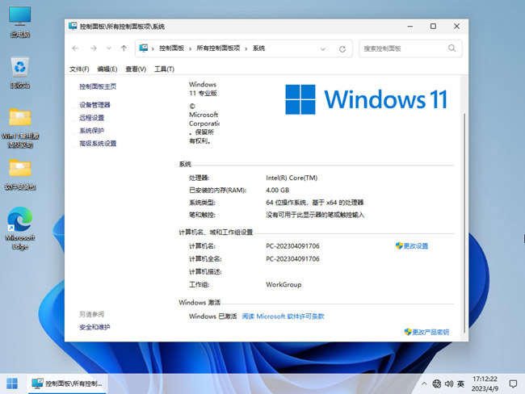Open the 文件(F) menu
Viewport: 525px width, 394px height.
coord(79,69)
